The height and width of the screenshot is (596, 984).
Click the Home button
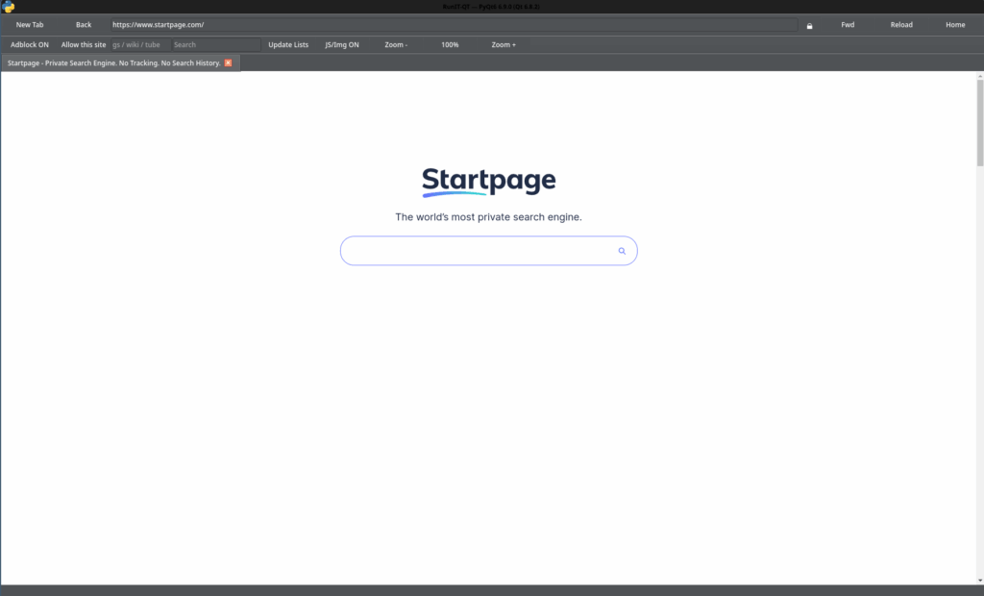[x=955, y=24]
